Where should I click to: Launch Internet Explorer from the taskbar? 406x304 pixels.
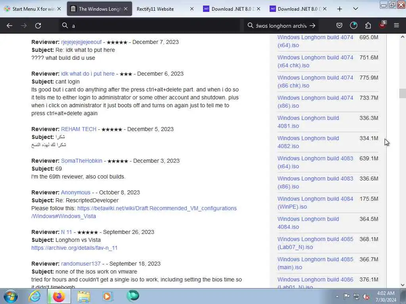point(35,296)
